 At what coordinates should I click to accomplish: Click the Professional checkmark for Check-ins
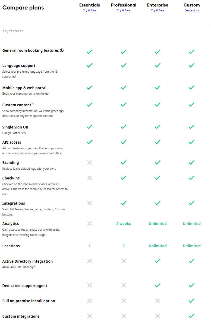124,178
